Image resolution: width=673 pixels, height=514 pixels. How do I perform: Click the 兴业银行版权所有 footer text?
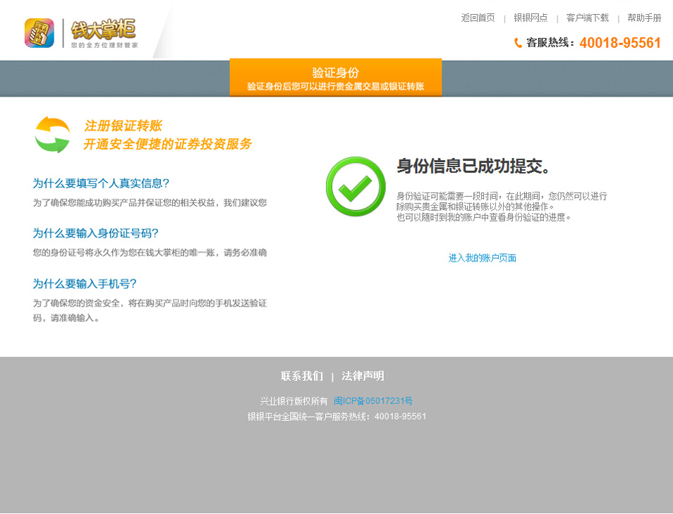click(x=293, y=401)
